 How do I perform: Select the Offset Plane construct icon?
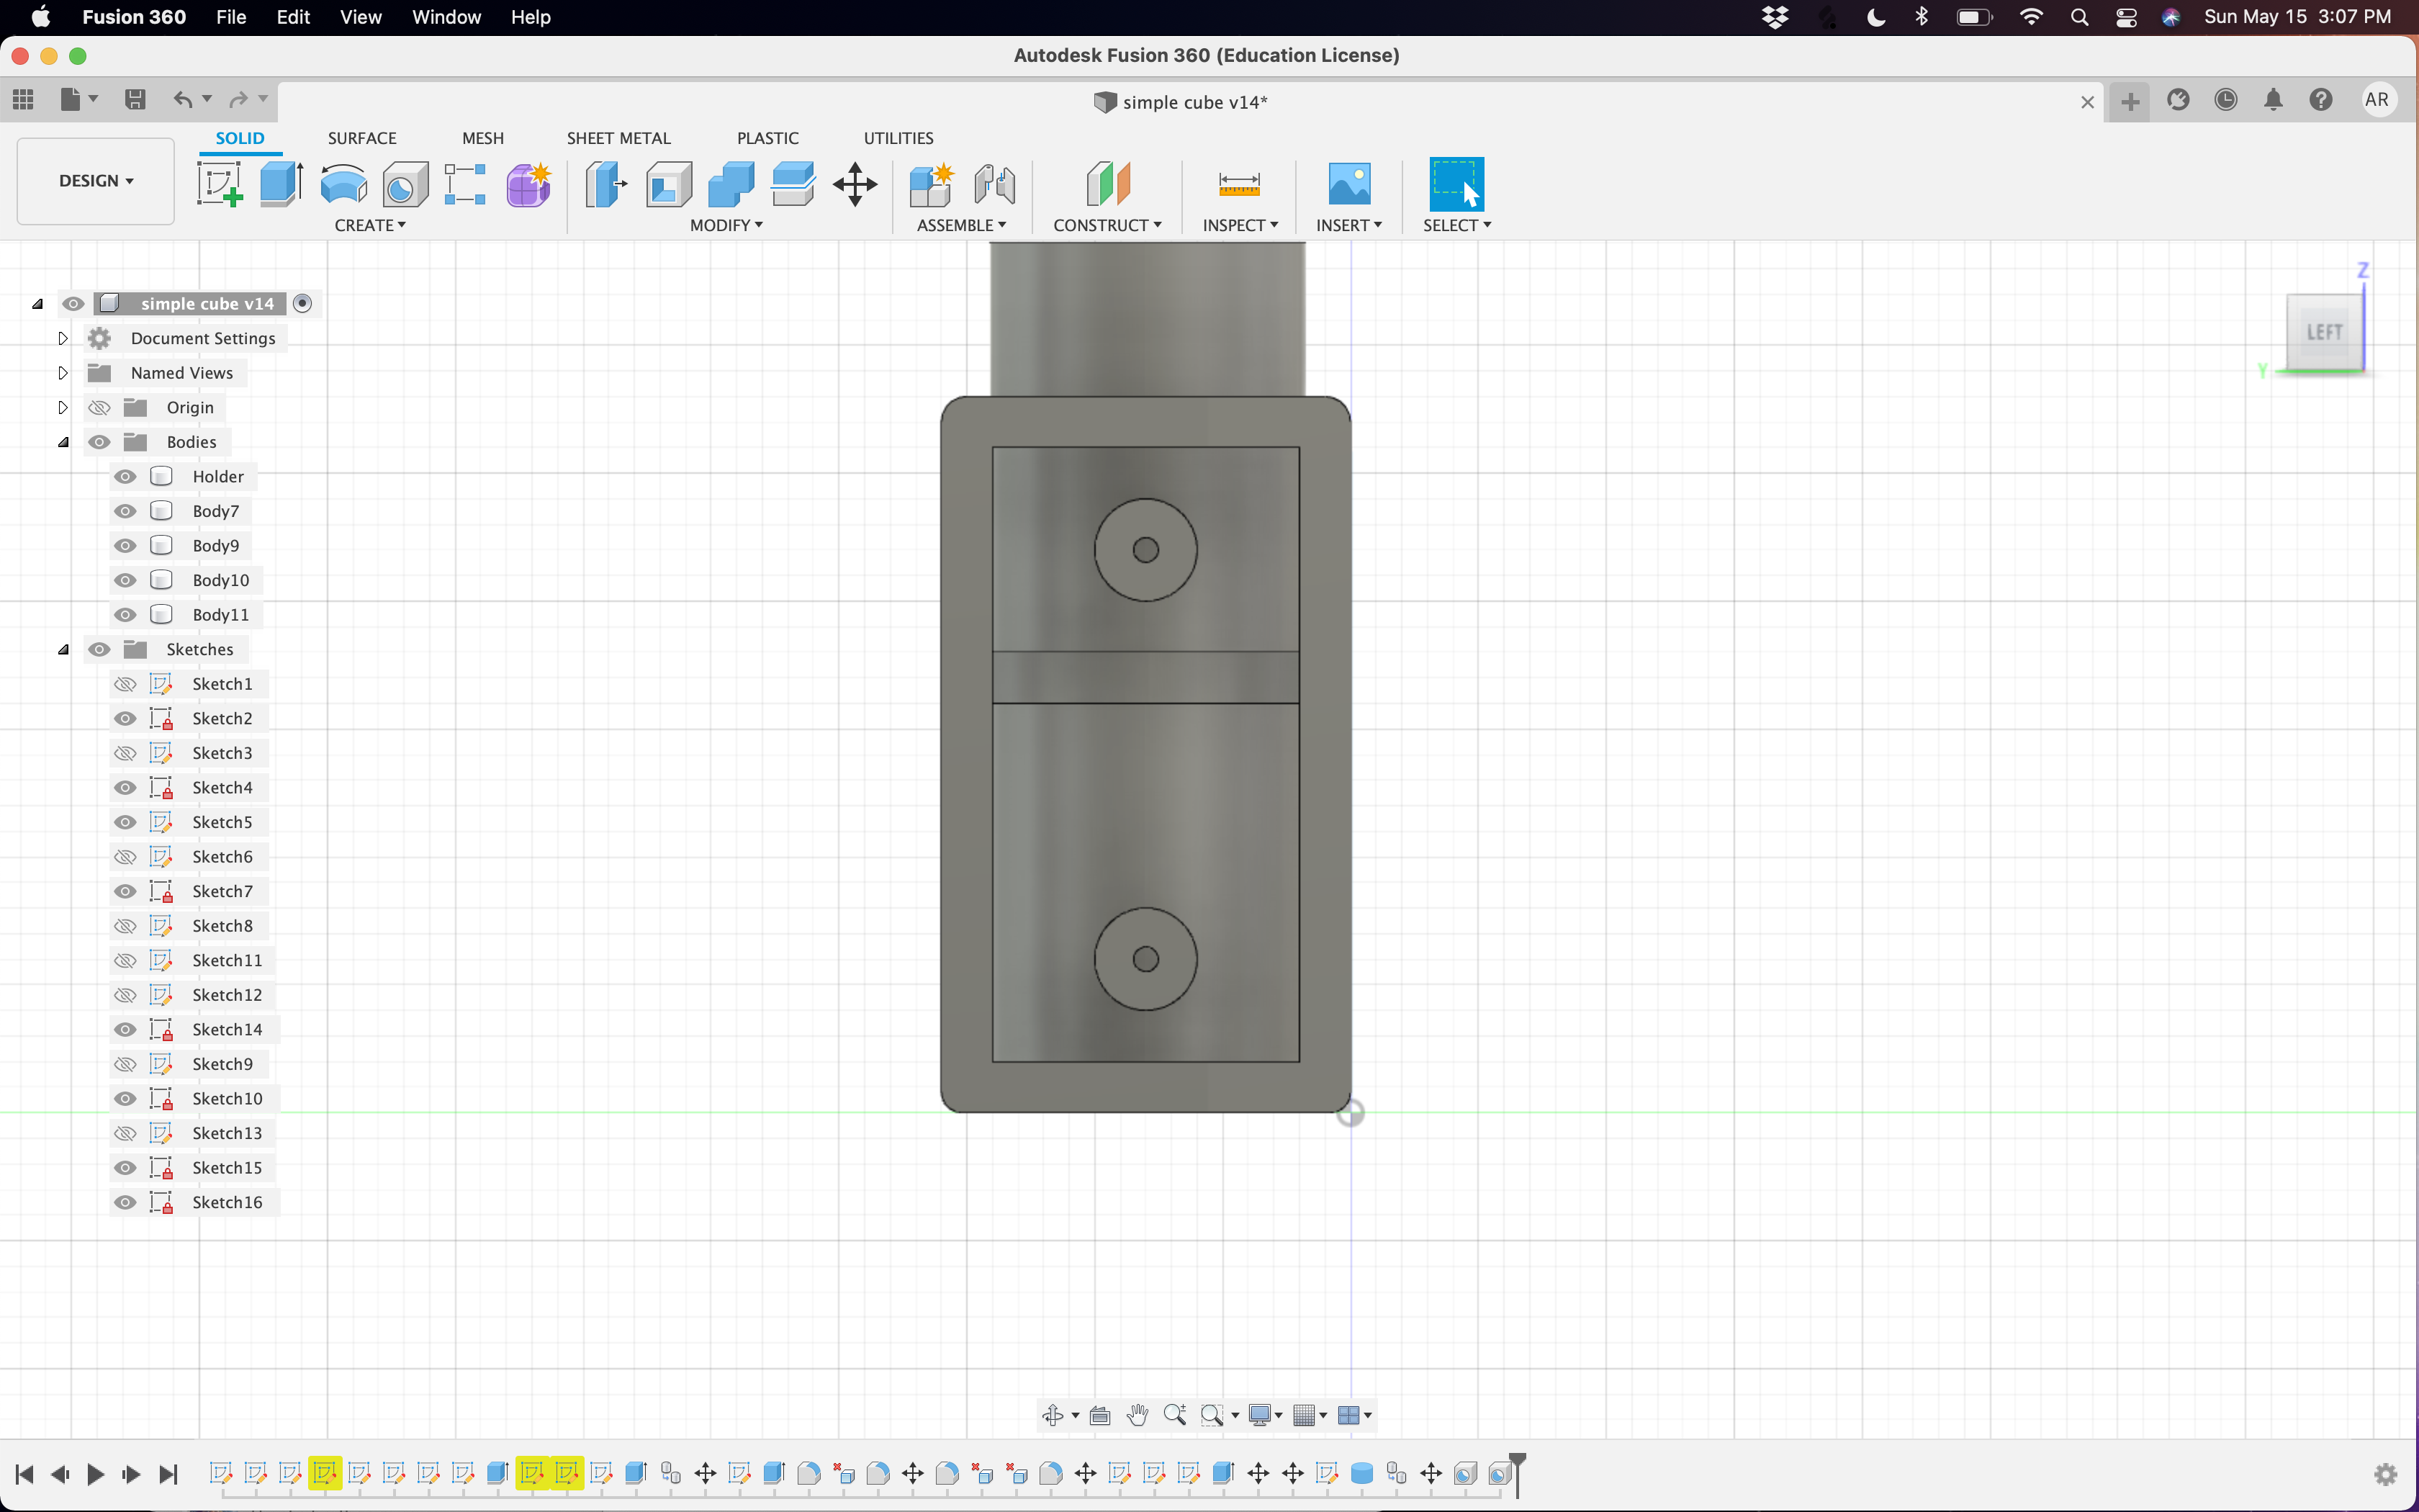pos(1107,184)
